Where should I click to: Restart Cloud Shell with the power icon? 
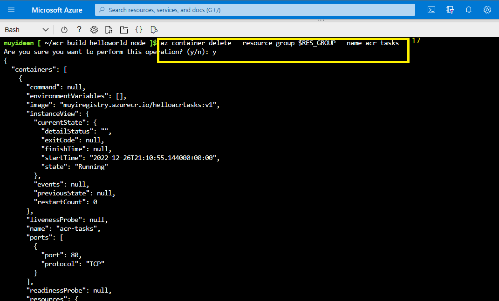(x=64, y=30)
